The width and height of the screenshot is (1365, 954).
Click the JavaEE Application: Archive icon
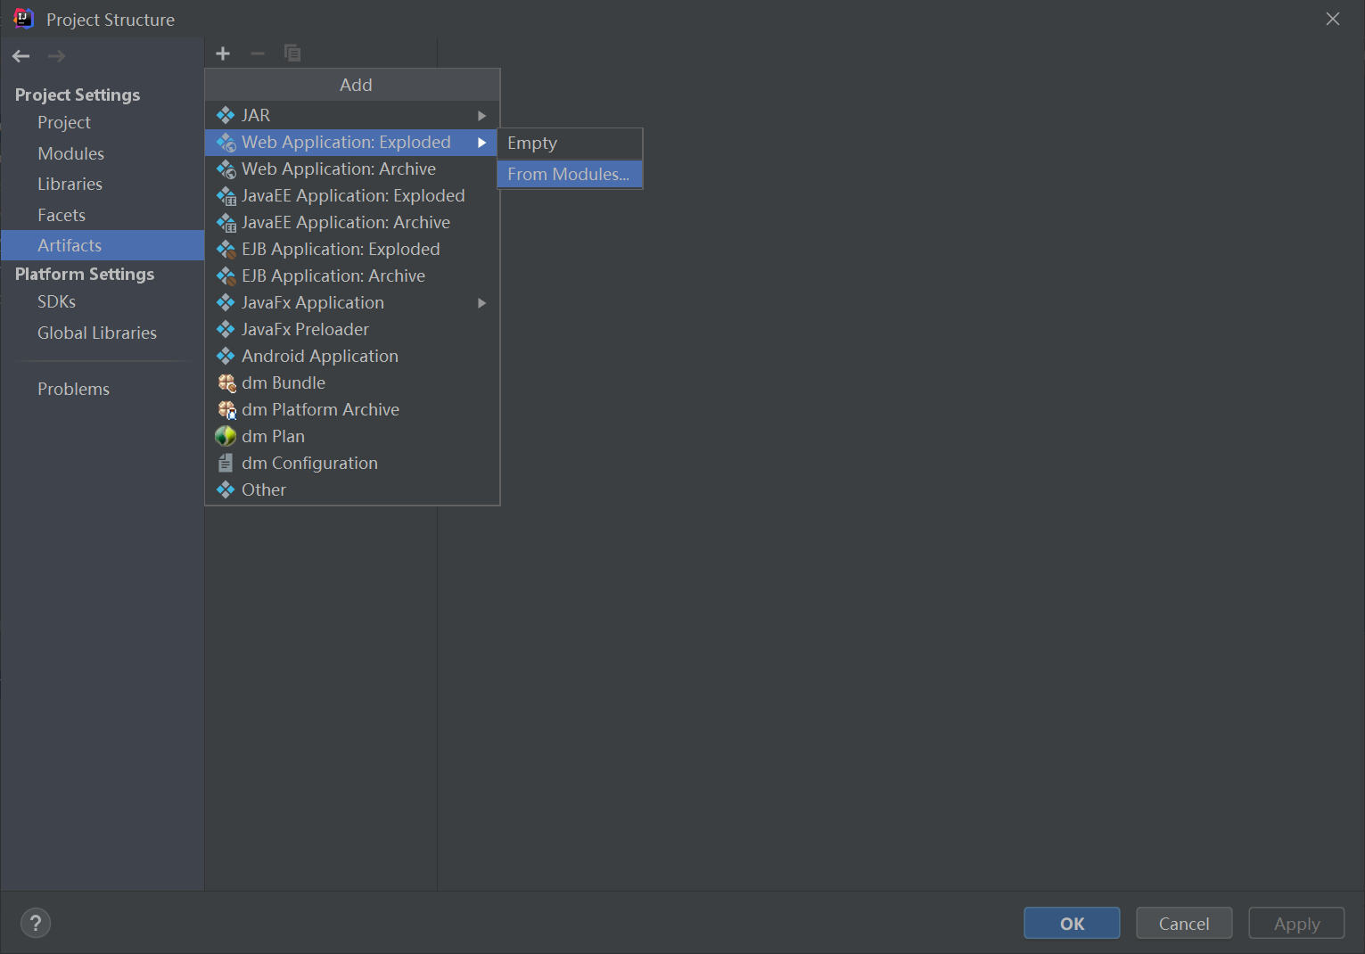coord(226,223)
